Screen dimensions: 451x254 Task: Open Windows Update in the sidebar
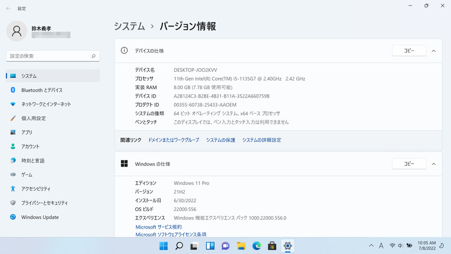point(53,217)
